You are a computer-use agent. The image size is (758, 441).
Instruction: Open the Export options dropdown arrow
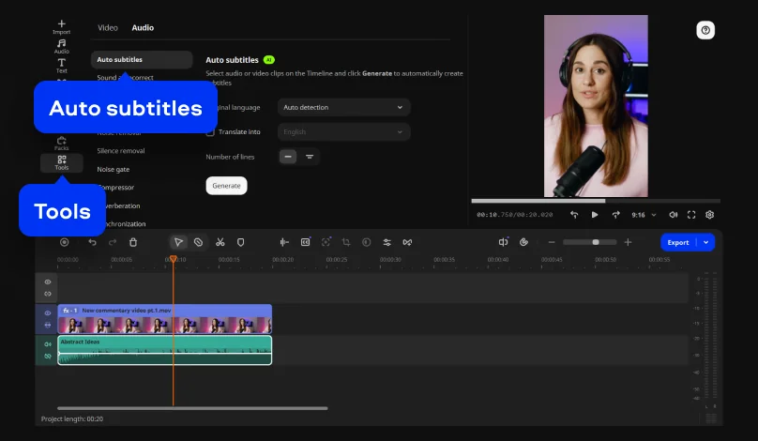point(705,242)
